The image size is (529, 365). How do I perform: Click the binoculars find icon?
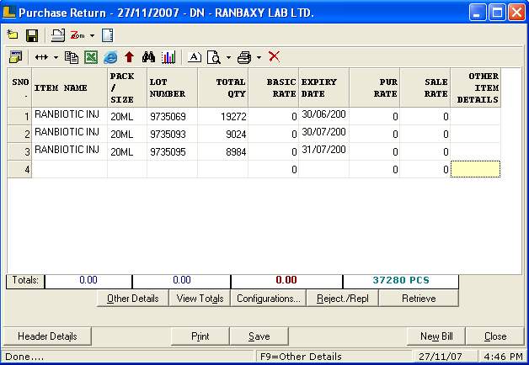148,57
